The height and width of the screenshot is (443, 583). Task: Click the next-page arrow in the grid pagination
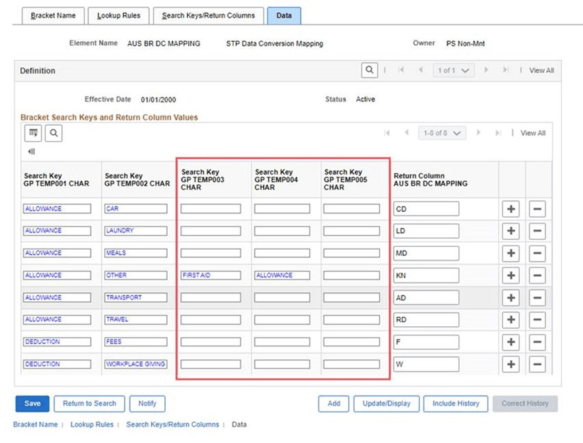[479, 133]
